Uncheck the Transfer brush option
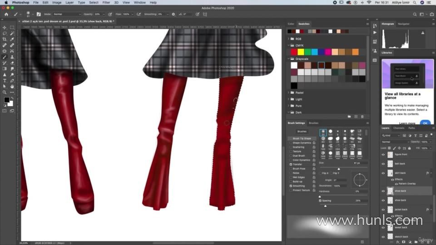Viewport: 436px width, 245px height. coord(291,164)
